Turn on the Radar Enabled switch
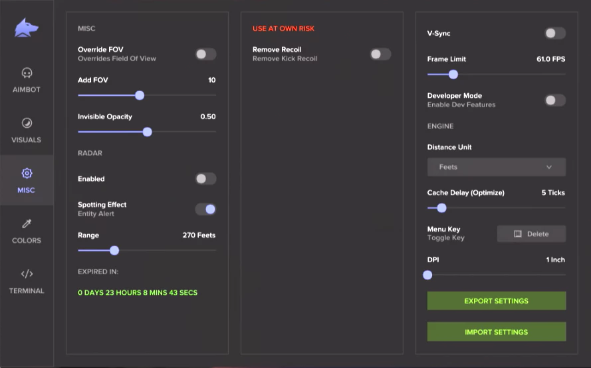 206,178
